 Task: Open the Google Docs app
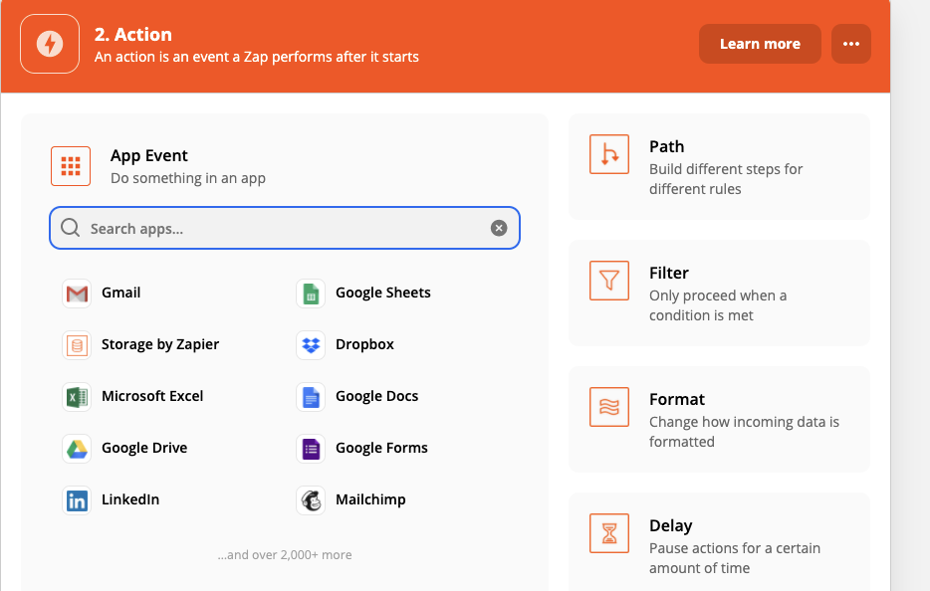376,396
